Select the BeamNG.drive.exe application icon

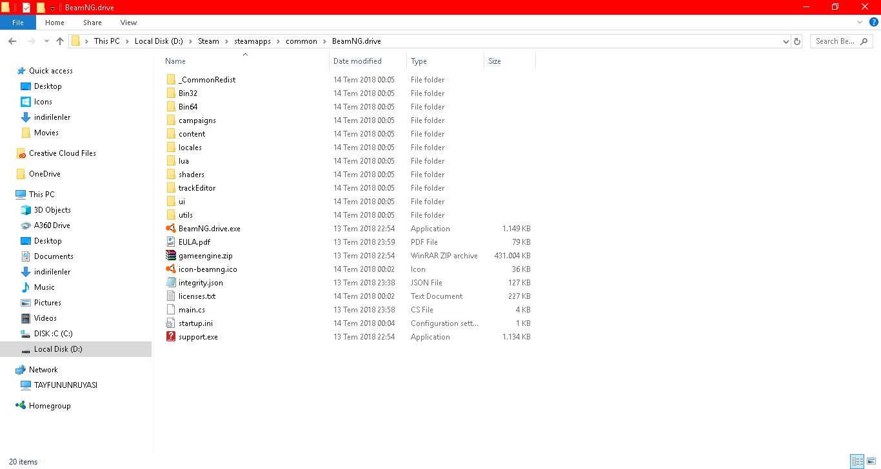coord(171,229)
